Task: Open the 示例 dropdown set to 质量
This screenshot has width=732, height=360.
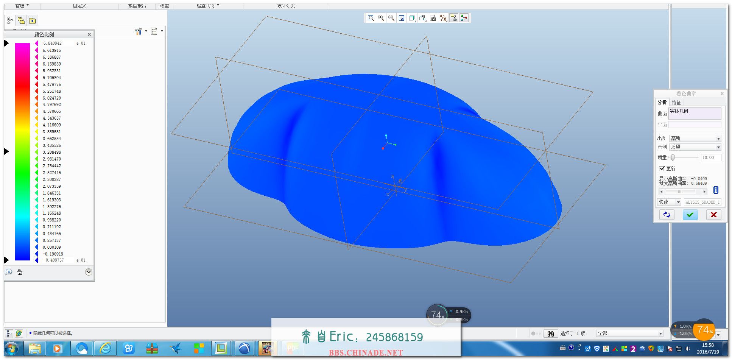Action: tap(695, 147)
